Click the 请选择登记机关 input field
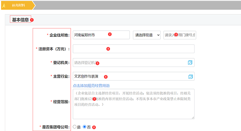241x131 pixels. pos(129,63)
